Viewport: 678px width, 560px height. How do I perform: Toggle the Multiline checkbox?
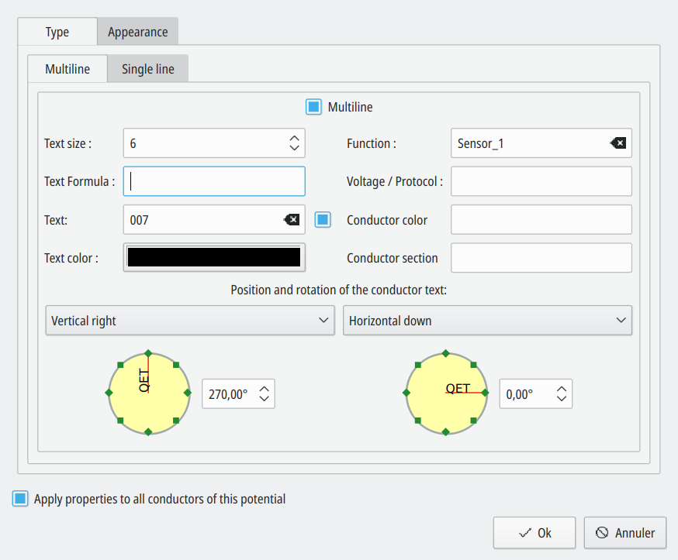(x=313, y=107)
